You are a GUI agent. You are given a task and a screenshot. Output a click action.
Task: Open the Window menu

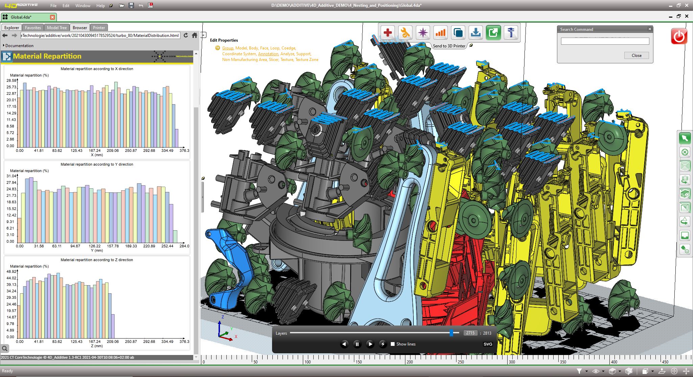(83, 6)
